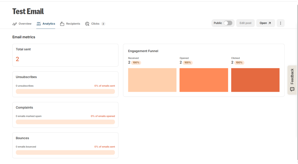Click the '0 emails bounced' text
Viewport: 298px width, 164px height.
pyautogui.click(x=26, y=147)
